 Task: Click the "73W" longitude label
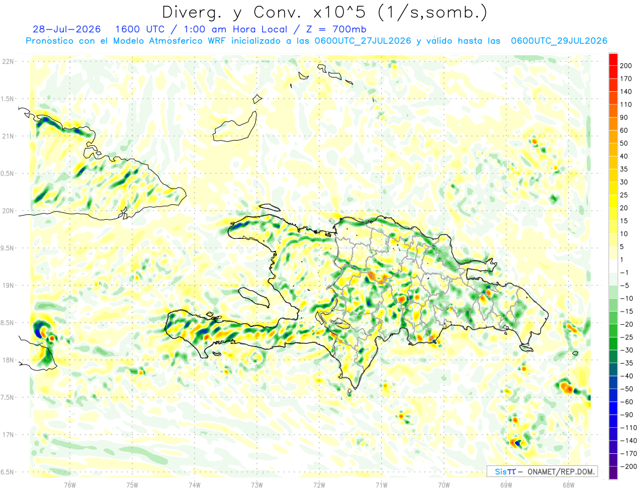[257, 484]
